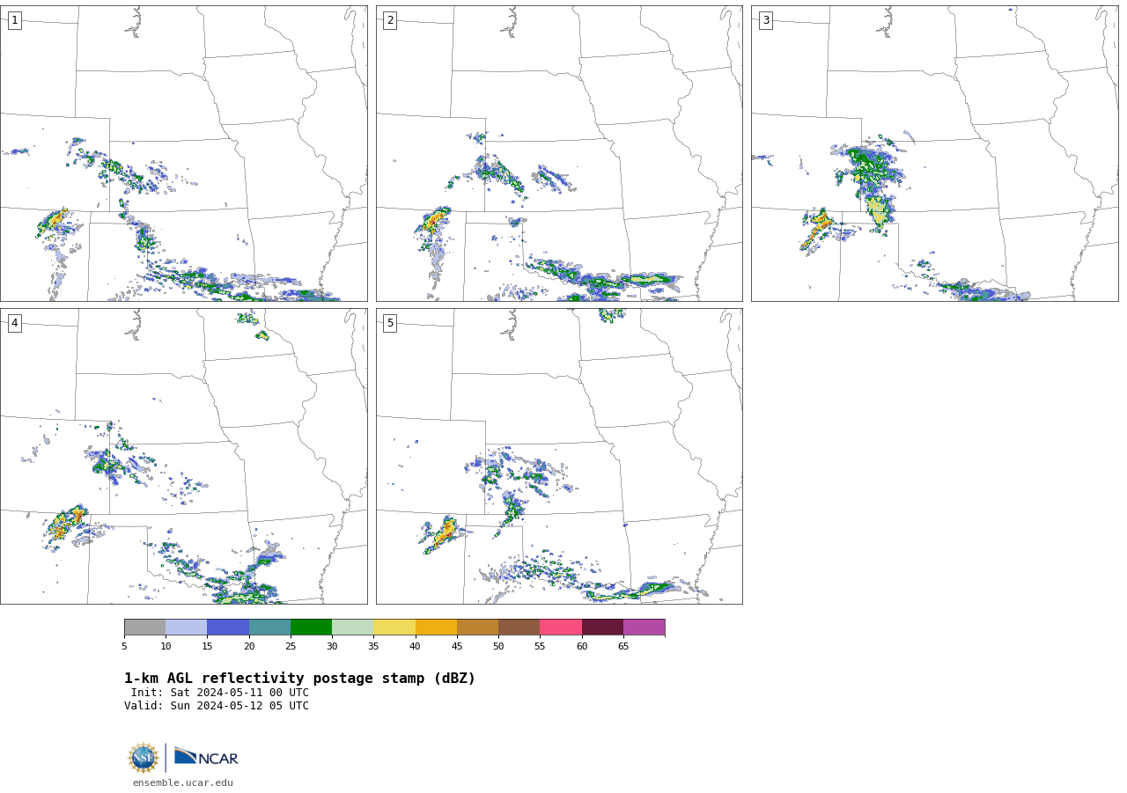Click the pale green 30-35 dBZ swatch
1127x793 pixels.
point(352,627)
